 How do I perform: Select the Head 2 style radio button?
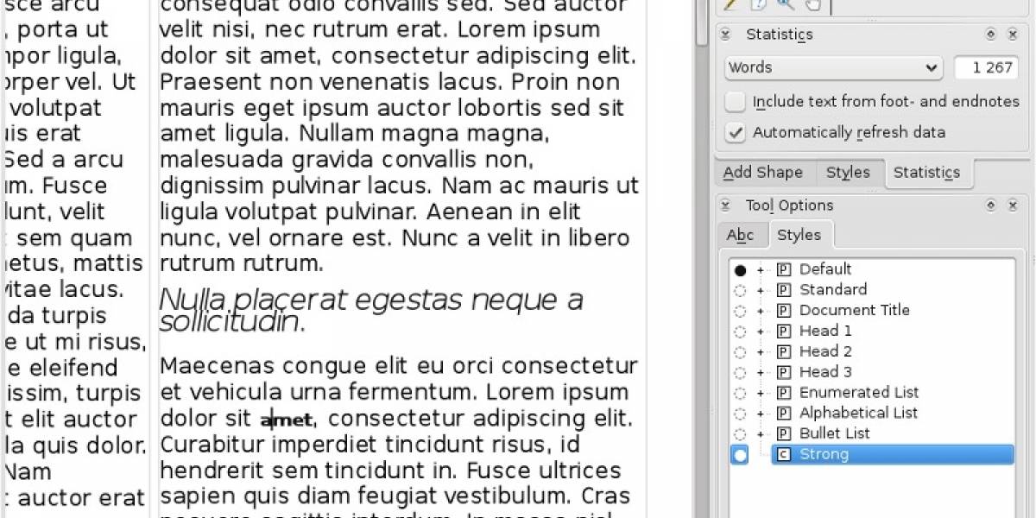[740, 351]
